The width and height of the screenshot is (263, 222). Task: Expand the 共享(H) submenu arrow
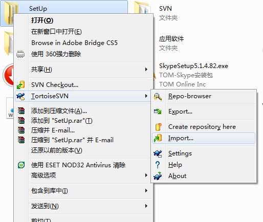[146, 70]
